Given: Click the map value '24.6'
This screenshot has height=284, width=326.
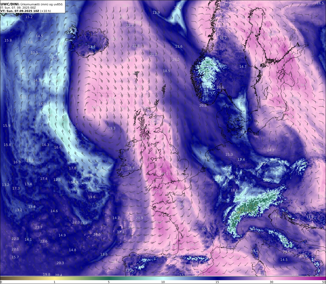Looking at the screenshot, I should pyautogui.click(x=276, y=216).
